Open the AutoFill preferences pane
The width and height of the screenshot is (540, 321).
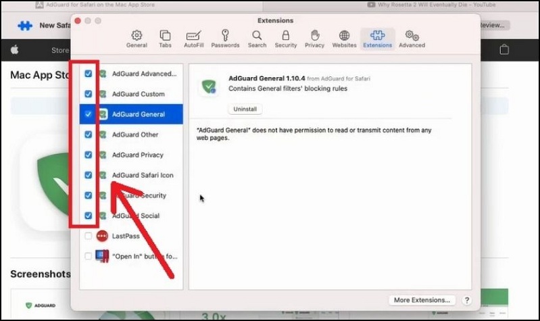tap(195, 39)
